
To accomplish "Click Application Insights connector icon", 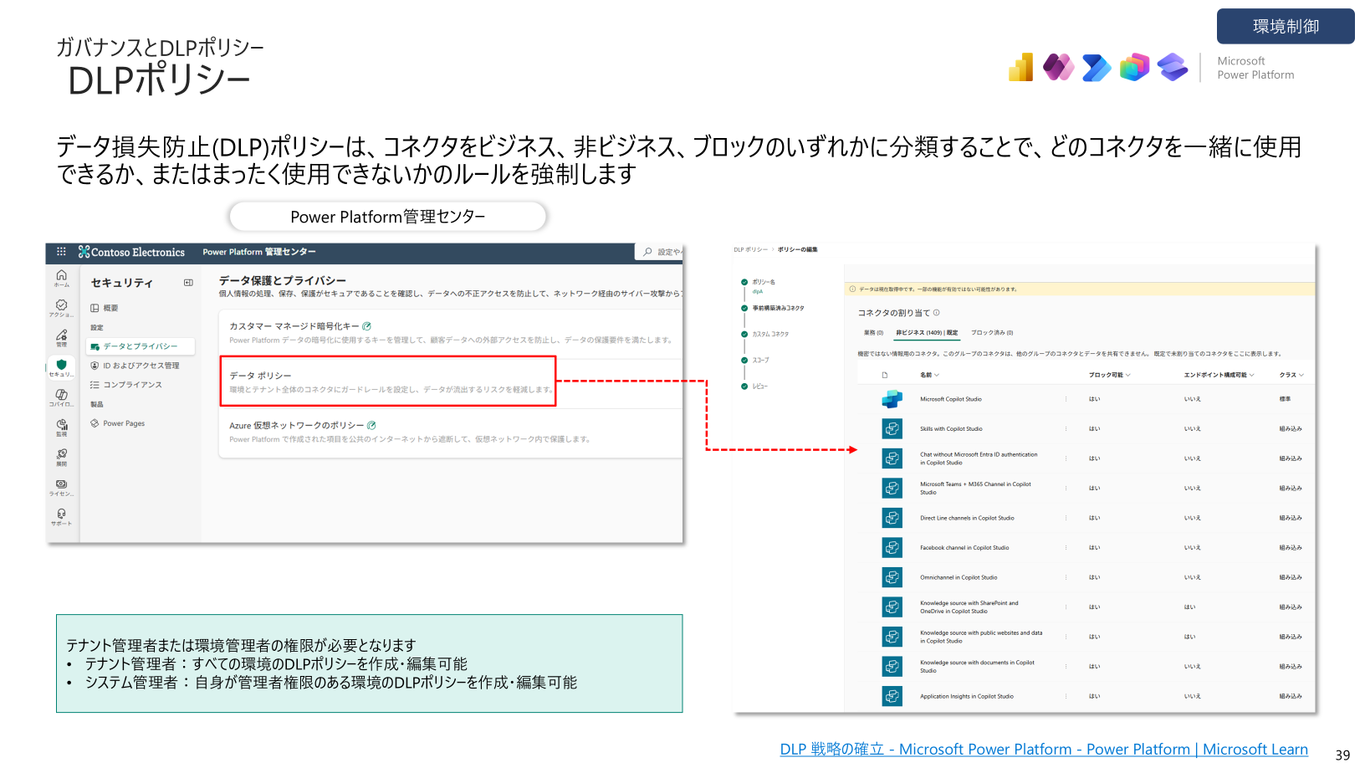I will (892, 696).
